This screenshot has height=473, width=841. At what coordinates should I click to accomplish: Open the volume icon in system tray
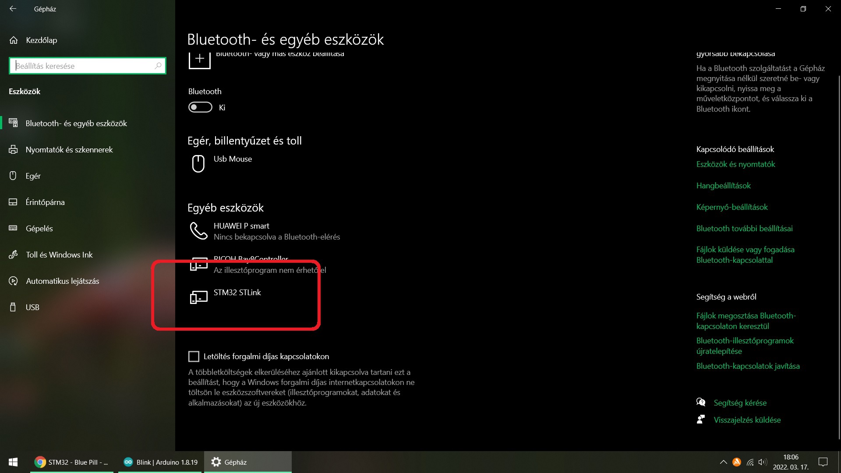point(763,462)
